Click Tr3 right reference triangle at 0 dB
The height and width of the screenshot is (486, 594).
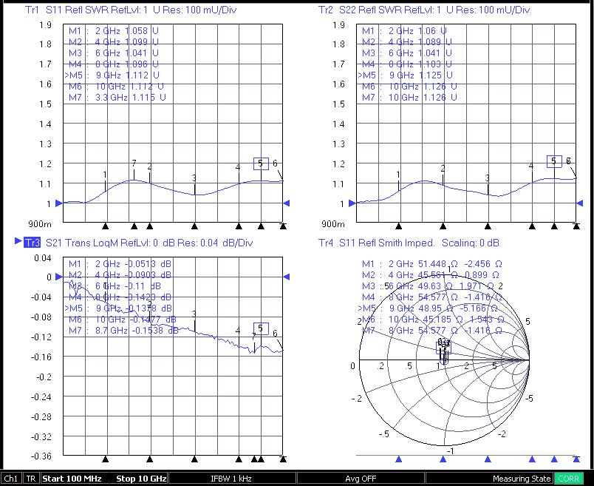click(287, 277)
